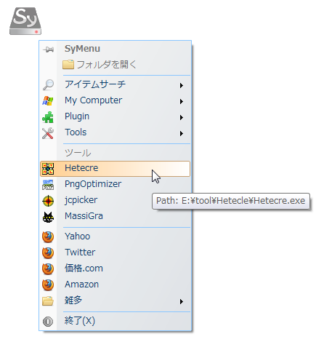Open the Plugin submenu arrow
The width and height of the screenshot is (316, 342).
[181, 117]
